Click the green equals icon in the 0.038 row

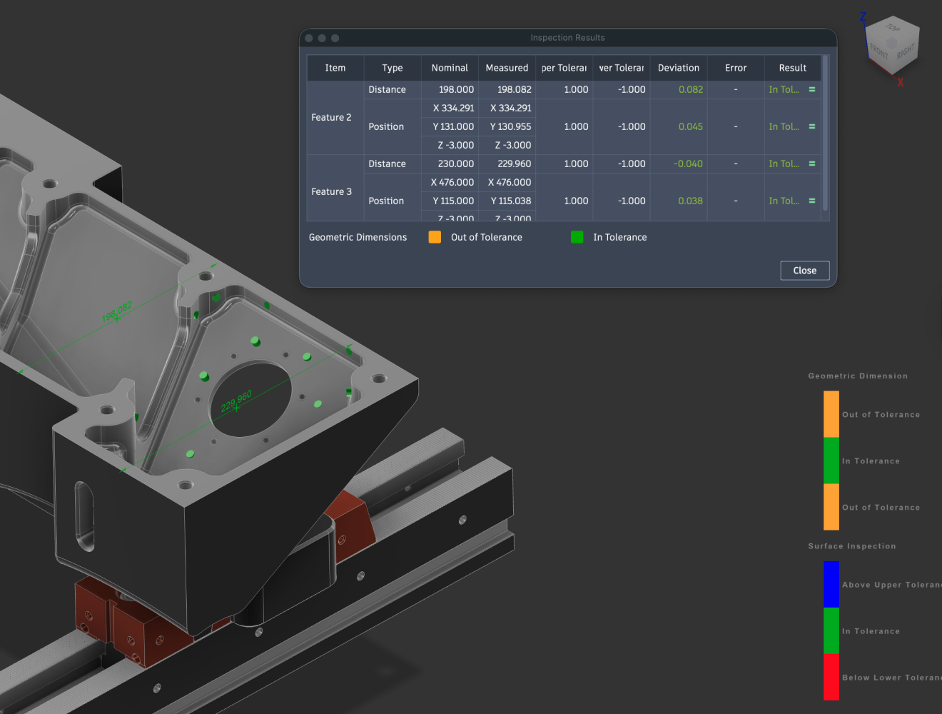pos(812,201)
